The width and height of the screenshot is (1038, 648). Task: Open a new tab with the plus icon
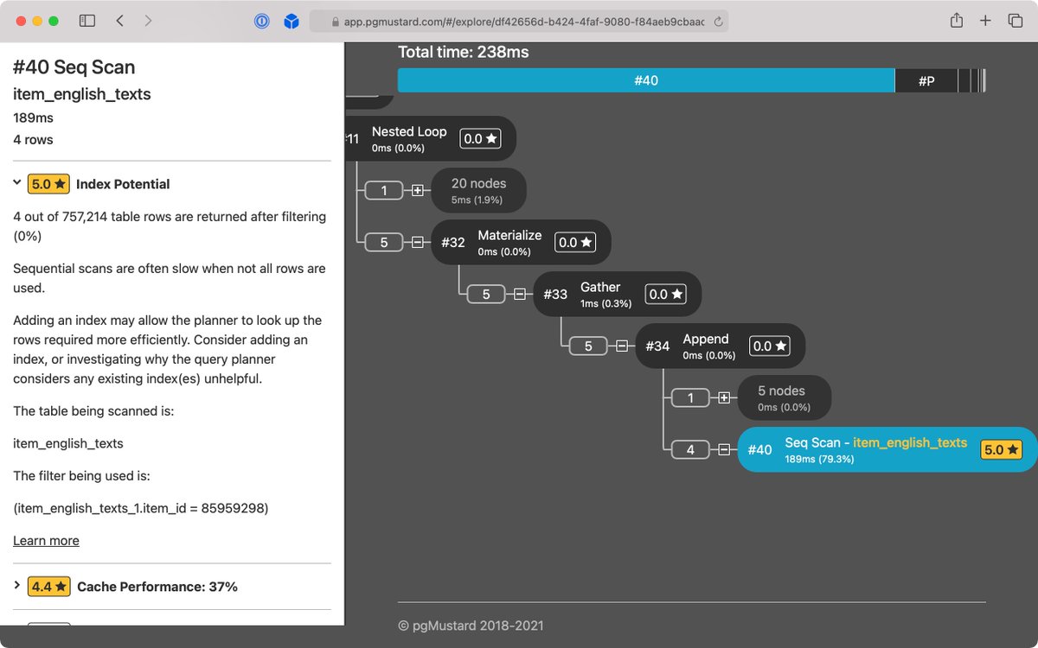pos(985,21)
